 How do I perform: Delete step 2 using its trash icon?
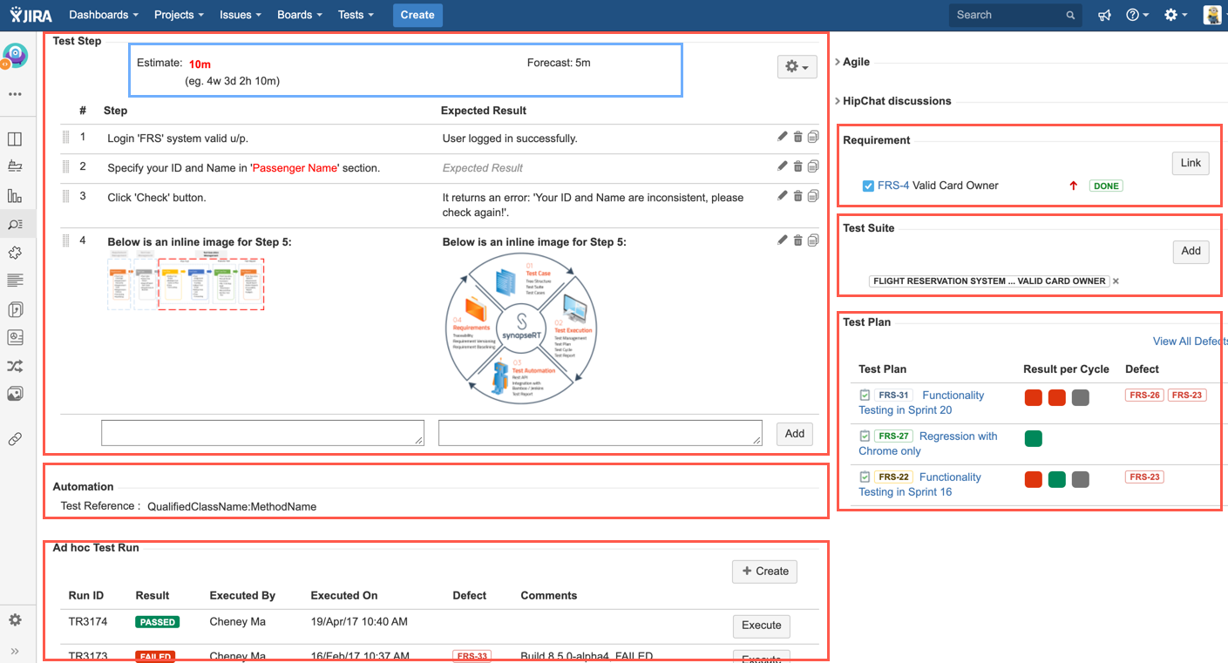(797, 166)
